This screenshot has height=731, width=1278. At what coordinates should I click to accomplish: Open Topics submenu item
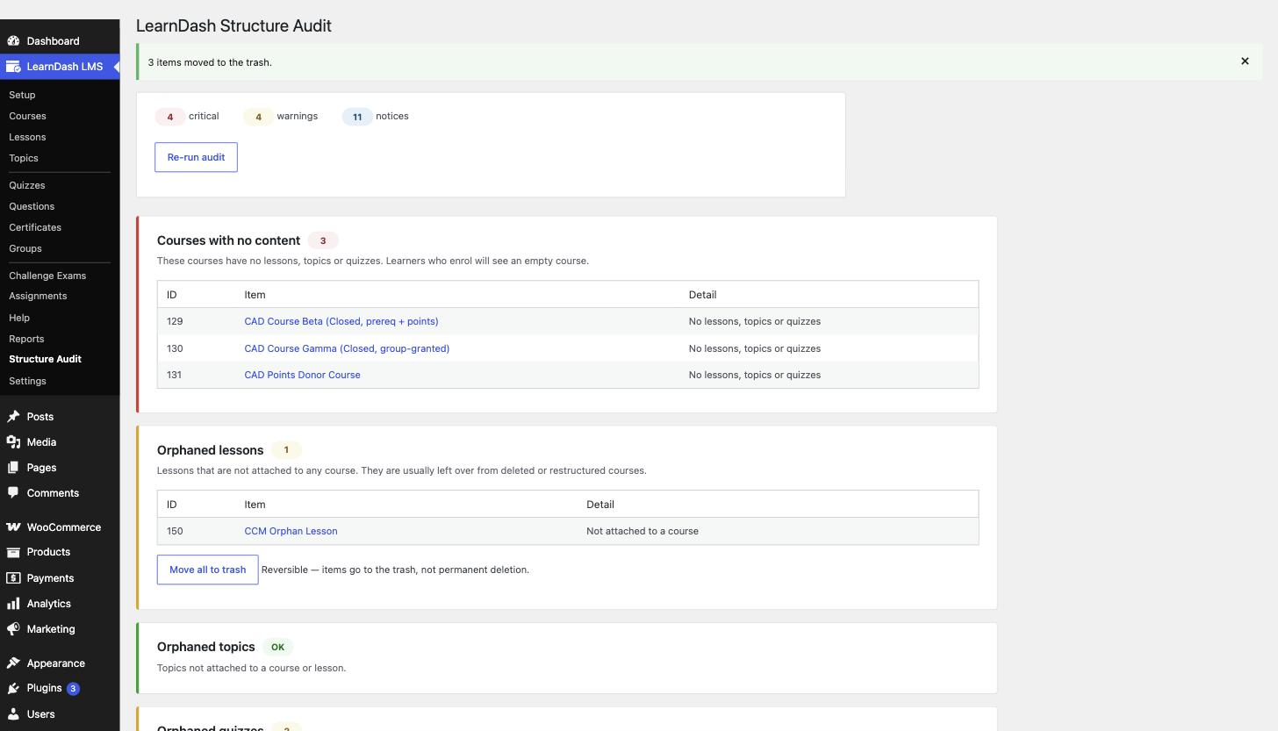24,158
